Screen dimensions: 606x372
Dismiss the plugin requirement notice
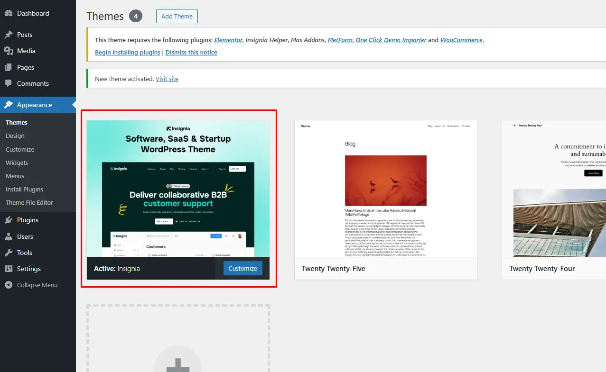(x=191, y=52)
